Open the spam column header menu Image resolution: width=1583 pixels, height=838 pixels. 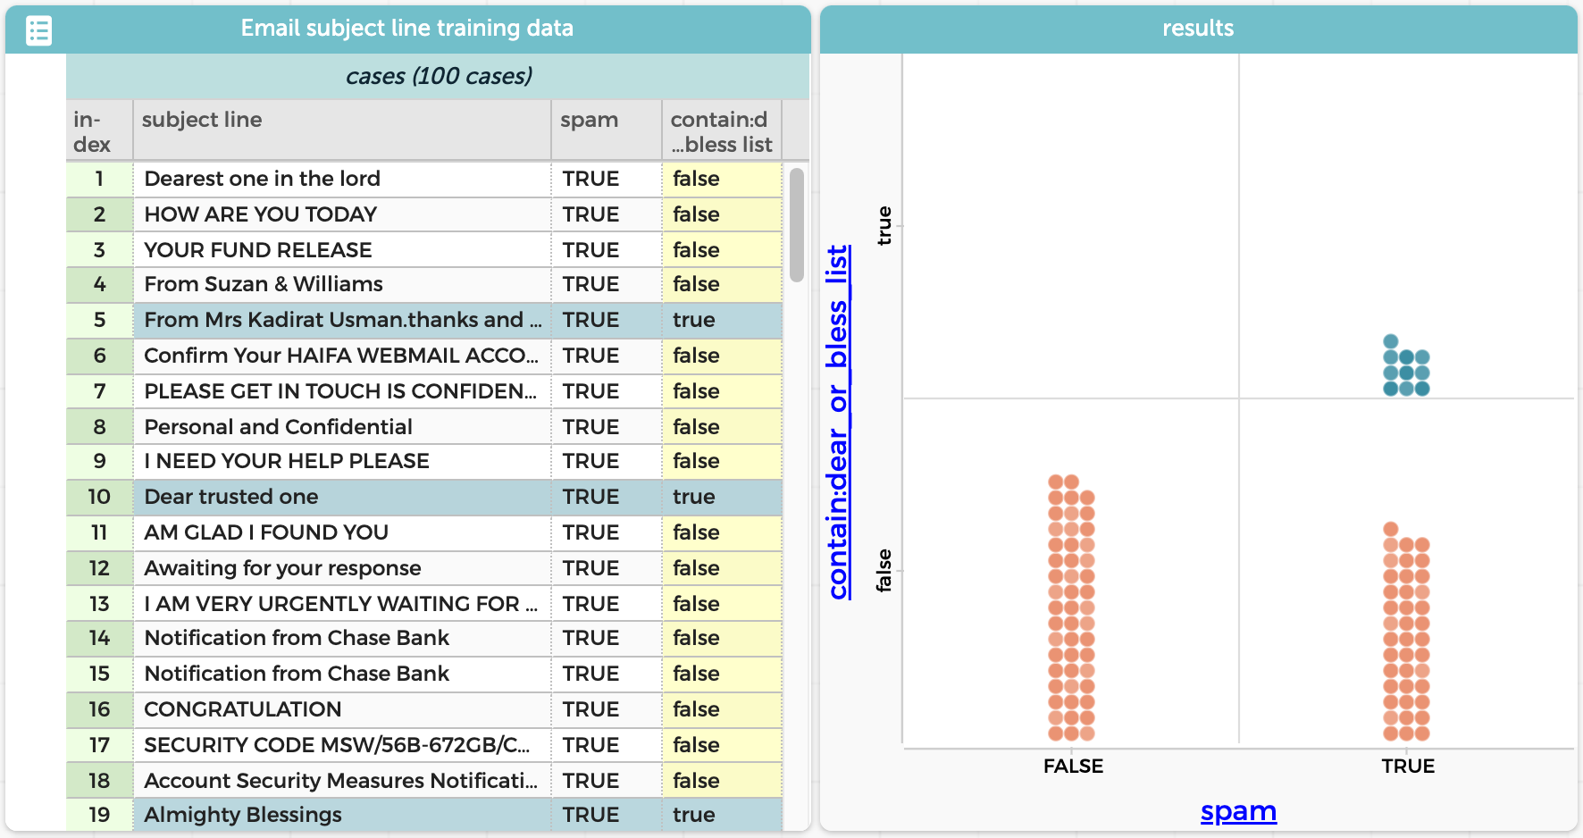pos(590,120)
